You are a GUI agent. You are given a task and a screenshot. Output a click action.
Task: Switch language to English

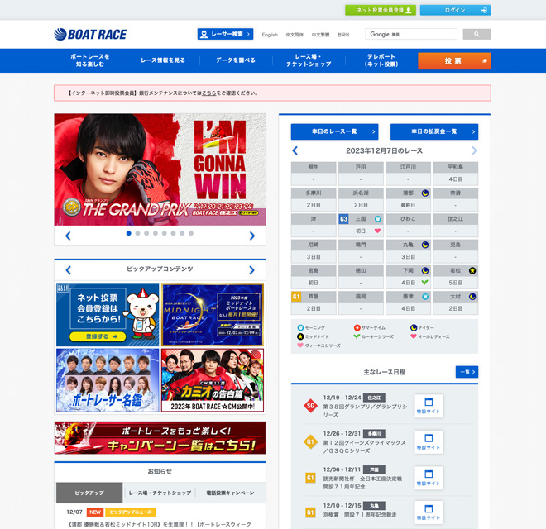270,35
